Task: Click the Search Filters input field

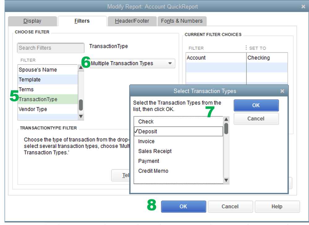Action: (51, 48)
